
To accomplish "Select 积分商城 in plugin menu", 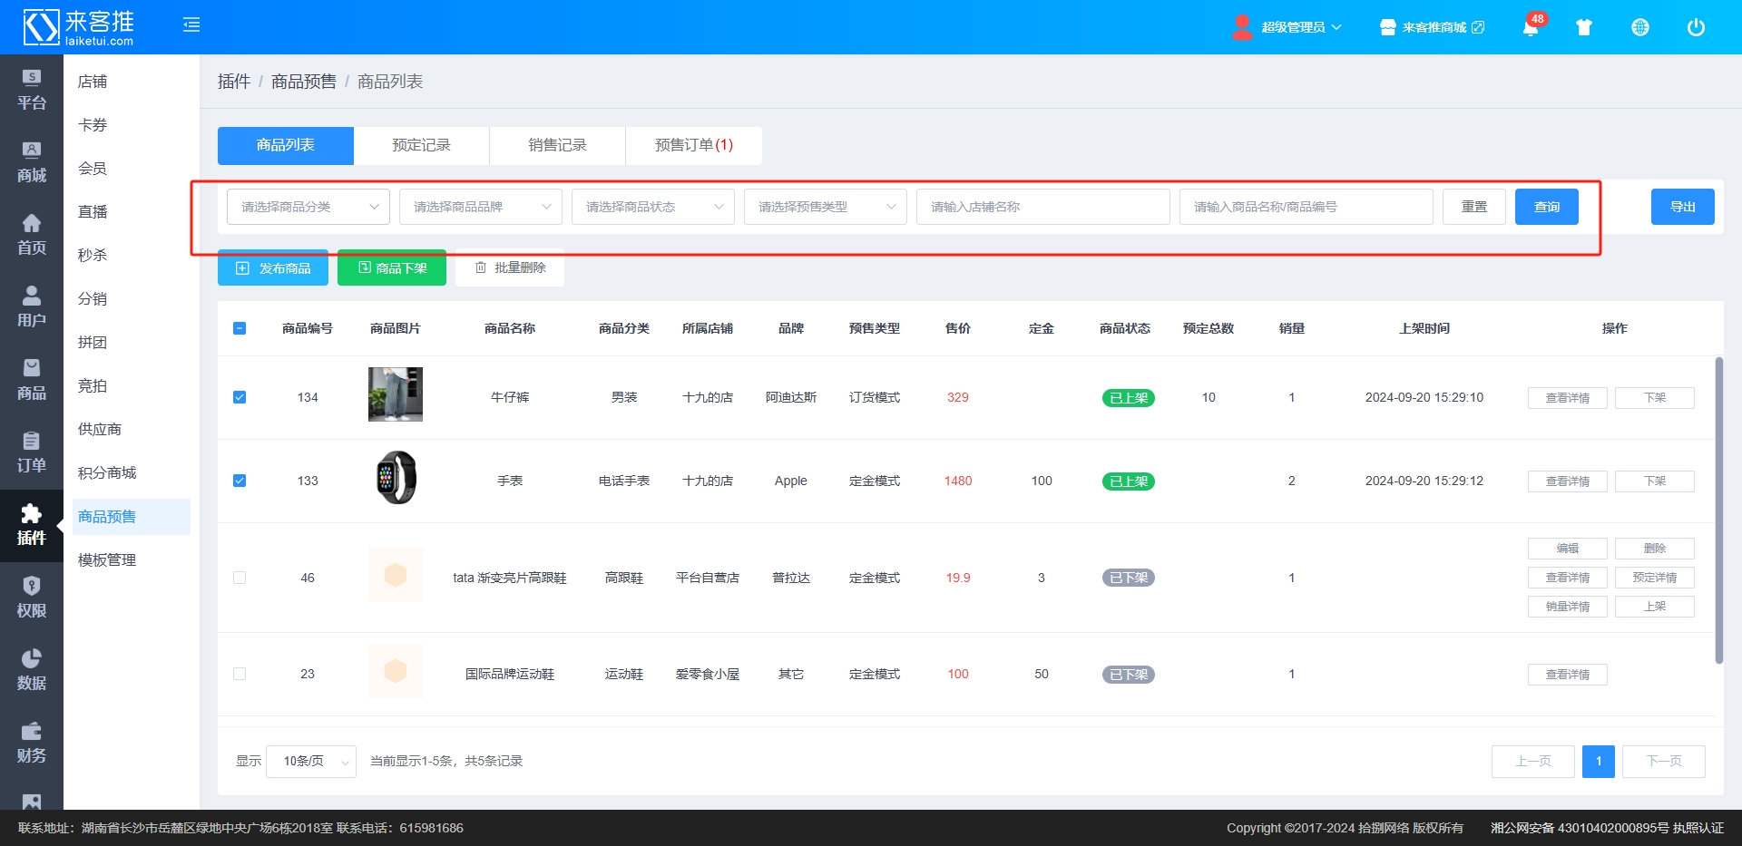I will point(107,472).
